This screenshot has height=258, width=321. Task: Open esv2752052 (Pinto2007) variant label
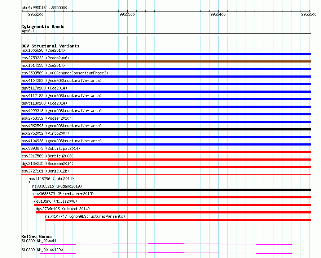pyautogui.click(x=45, y=133)
